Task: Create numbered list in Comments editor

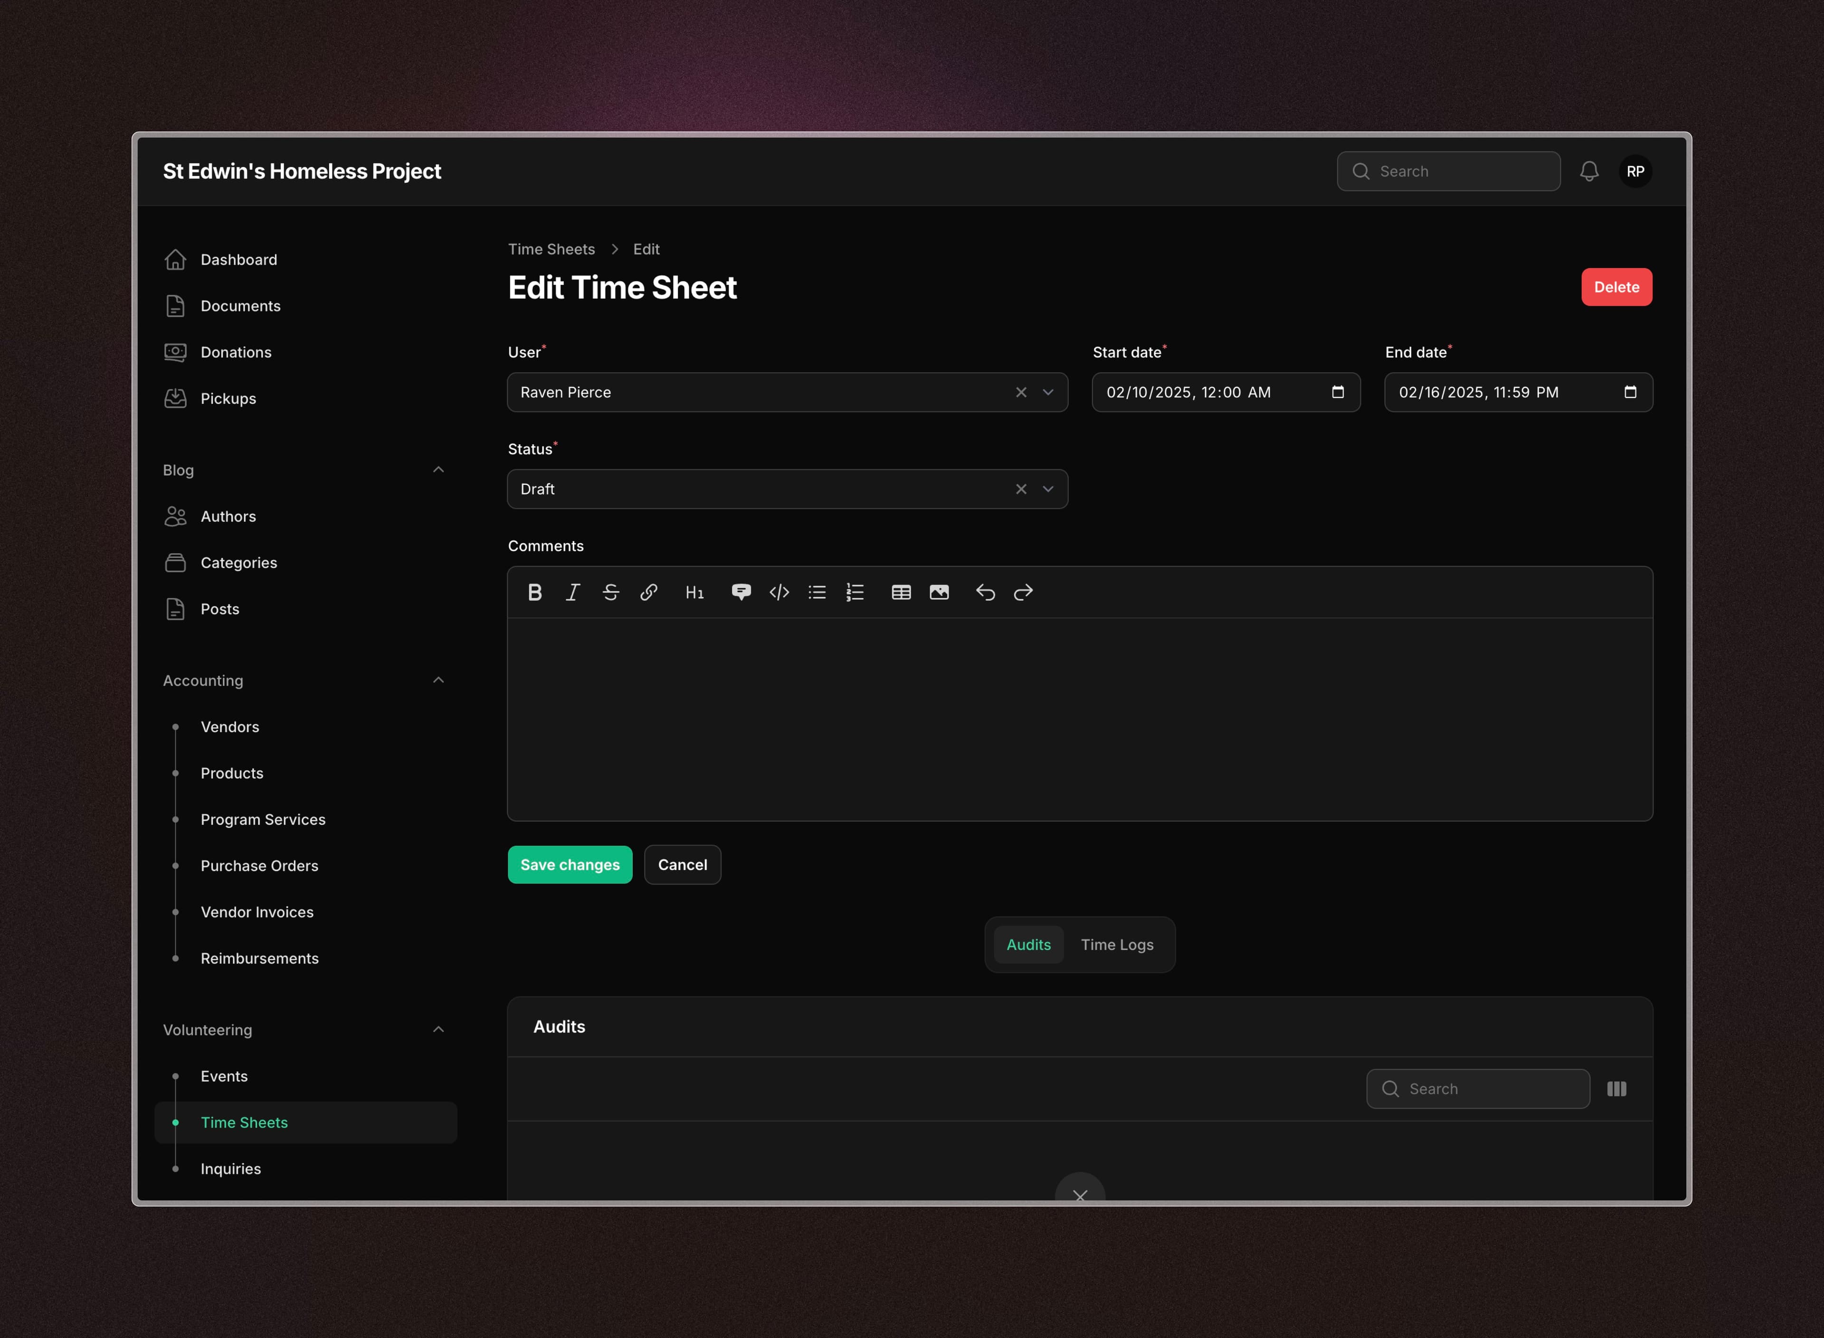Action: coord(855,592)
